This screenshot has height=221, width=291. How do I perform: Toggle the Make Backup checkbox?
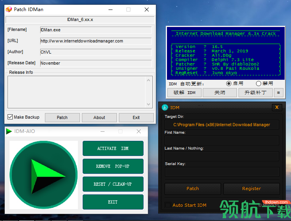tap(10, 117)
